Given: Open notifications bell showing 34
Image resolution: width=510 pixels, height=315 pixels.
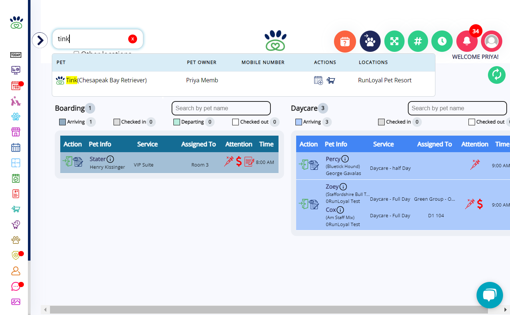Looking at the screenshot, I should click(x=467, y=41).
